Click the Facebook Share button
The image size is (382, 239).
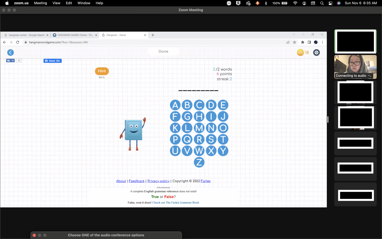click(53, 61)
